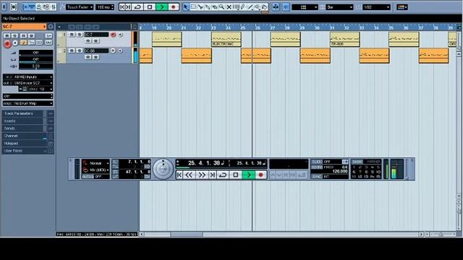Click Stop in the top toolbar
Viewport: 463px width, 260px height.
click(150, 6)
